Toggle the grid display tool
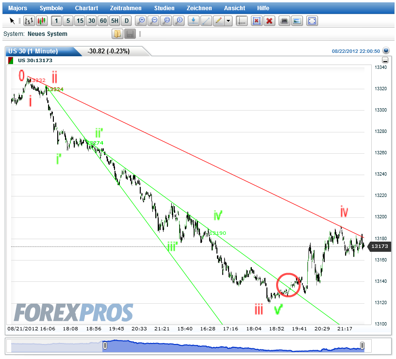This screenshot has height=359, width=396. point(241,21)
